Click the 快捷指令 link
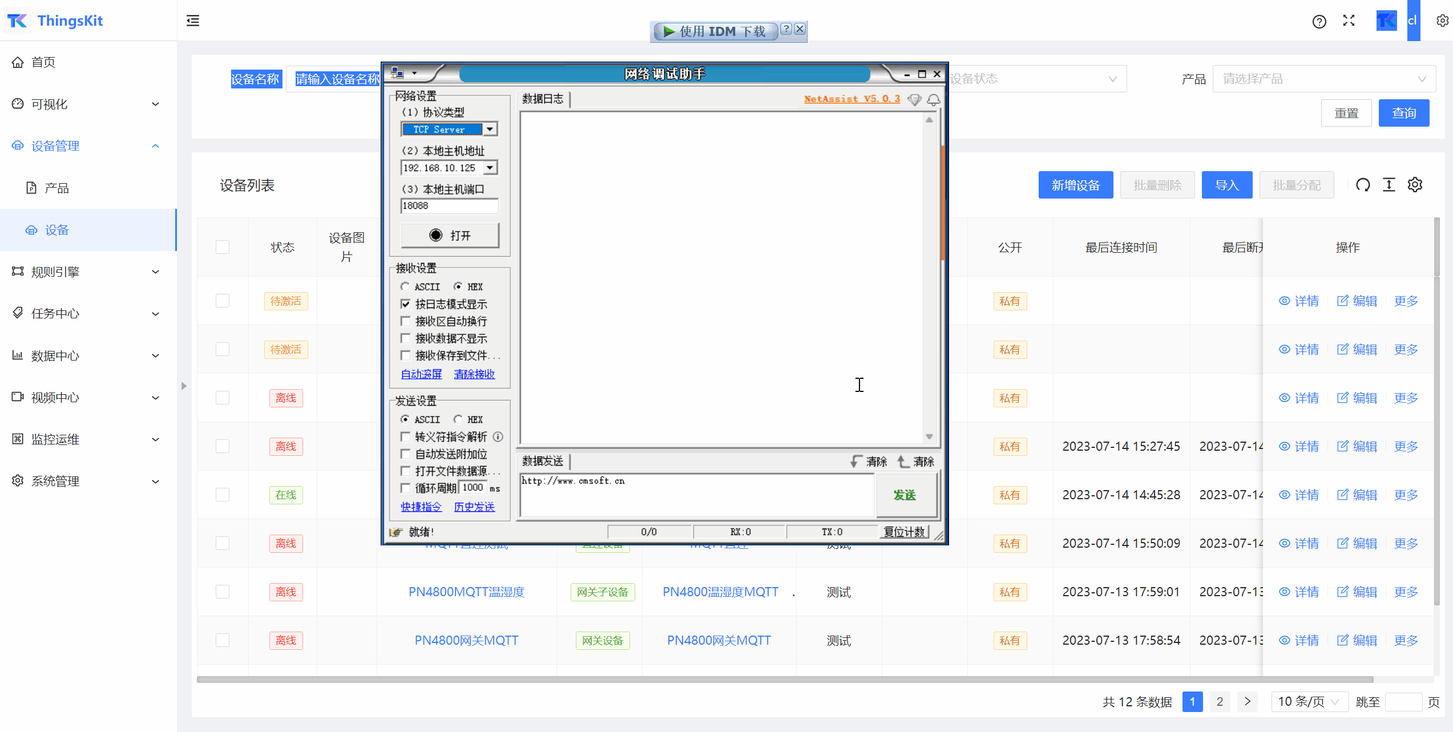The width and height of the screenshot is (1453, 732). click(421, 507)
